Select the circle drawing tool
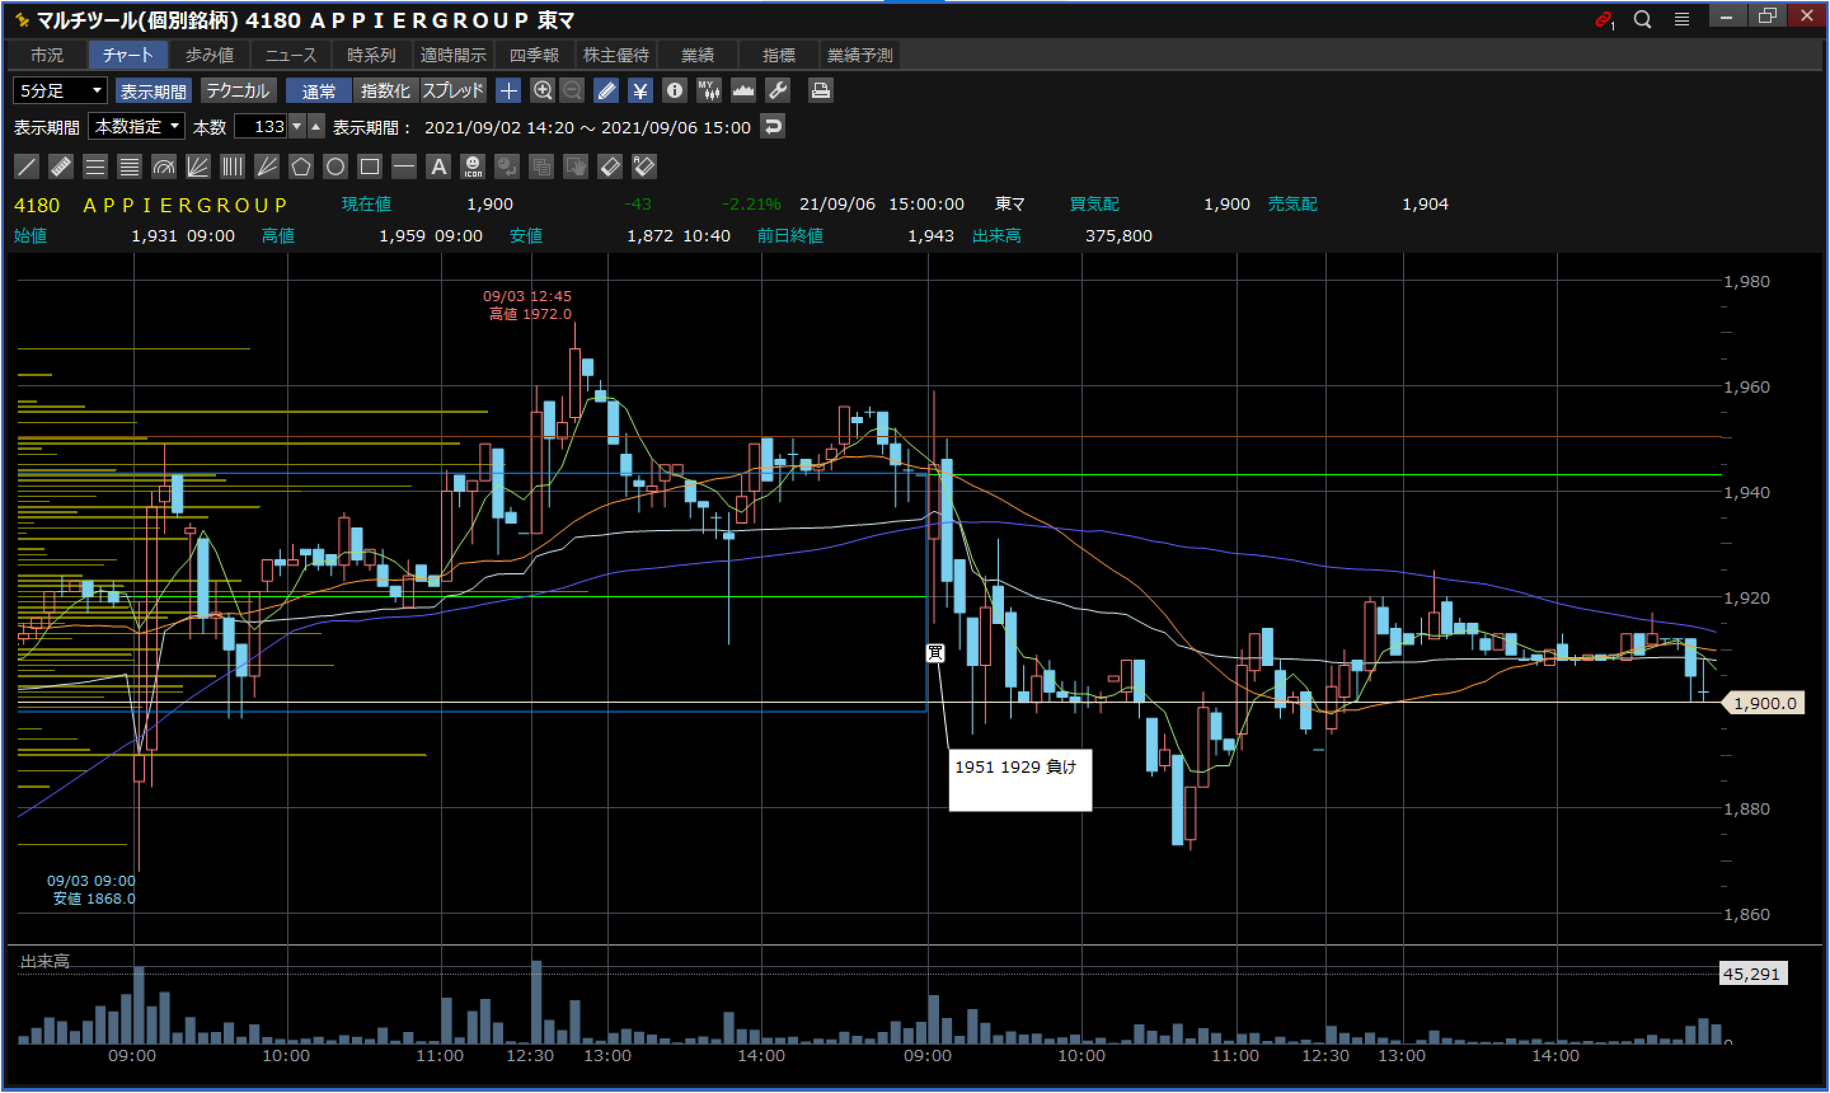The image size is (1830, 1093). click(335, 166)
